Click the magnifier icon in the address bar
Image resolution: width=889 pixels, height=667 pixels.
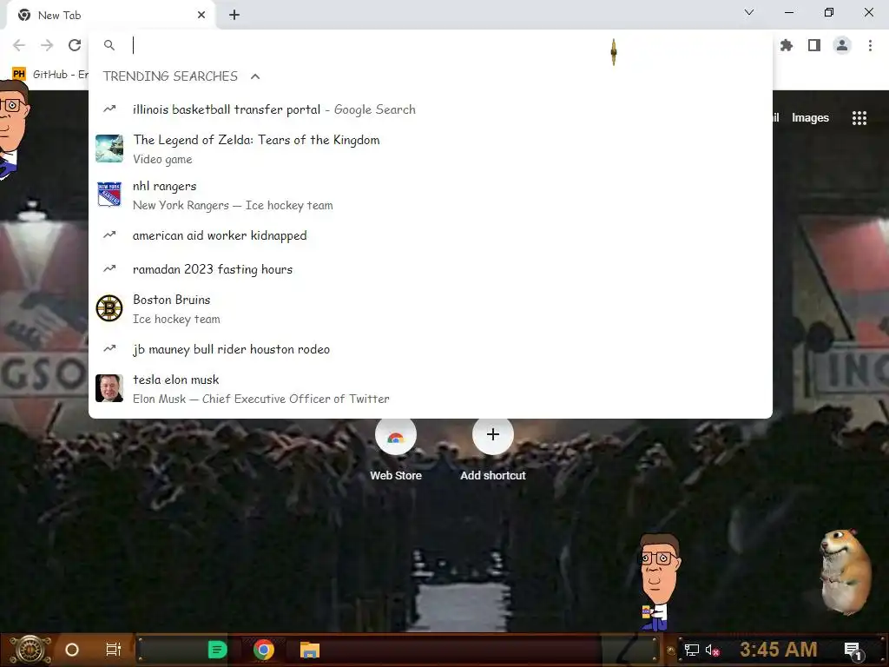109,45
